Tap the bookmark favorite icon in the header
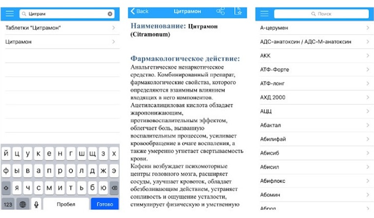 tap(238, 11)
